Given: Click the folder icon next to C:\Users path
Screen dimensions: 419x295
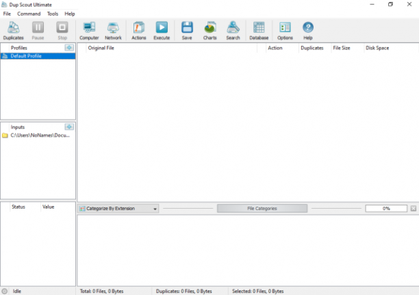Looking at the screenshot, I should click(x=5, y=136).
